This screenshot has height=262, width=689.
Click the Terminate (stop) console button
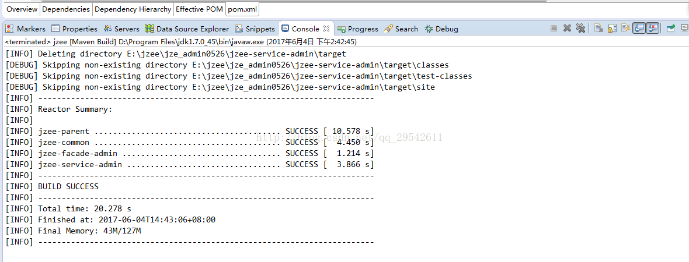[x=554, y=29]
